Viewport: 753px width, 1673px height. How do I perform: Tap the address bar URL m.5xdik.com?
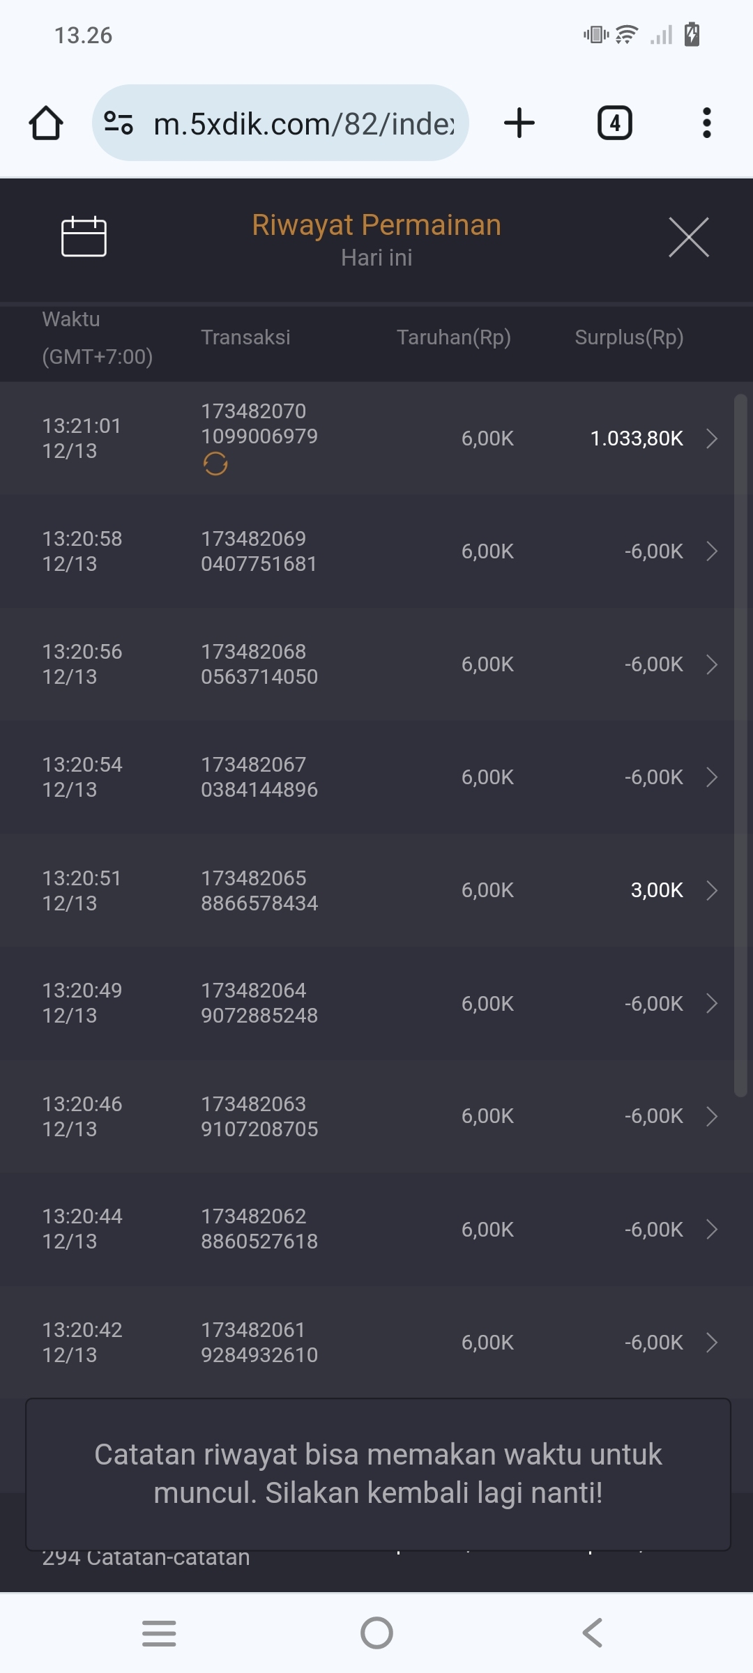[x=303, y=123]
